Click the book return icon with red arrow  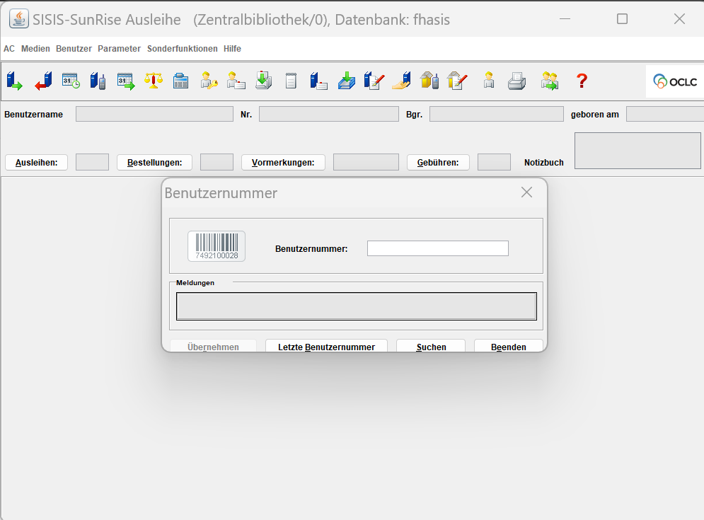click(42, 81)
